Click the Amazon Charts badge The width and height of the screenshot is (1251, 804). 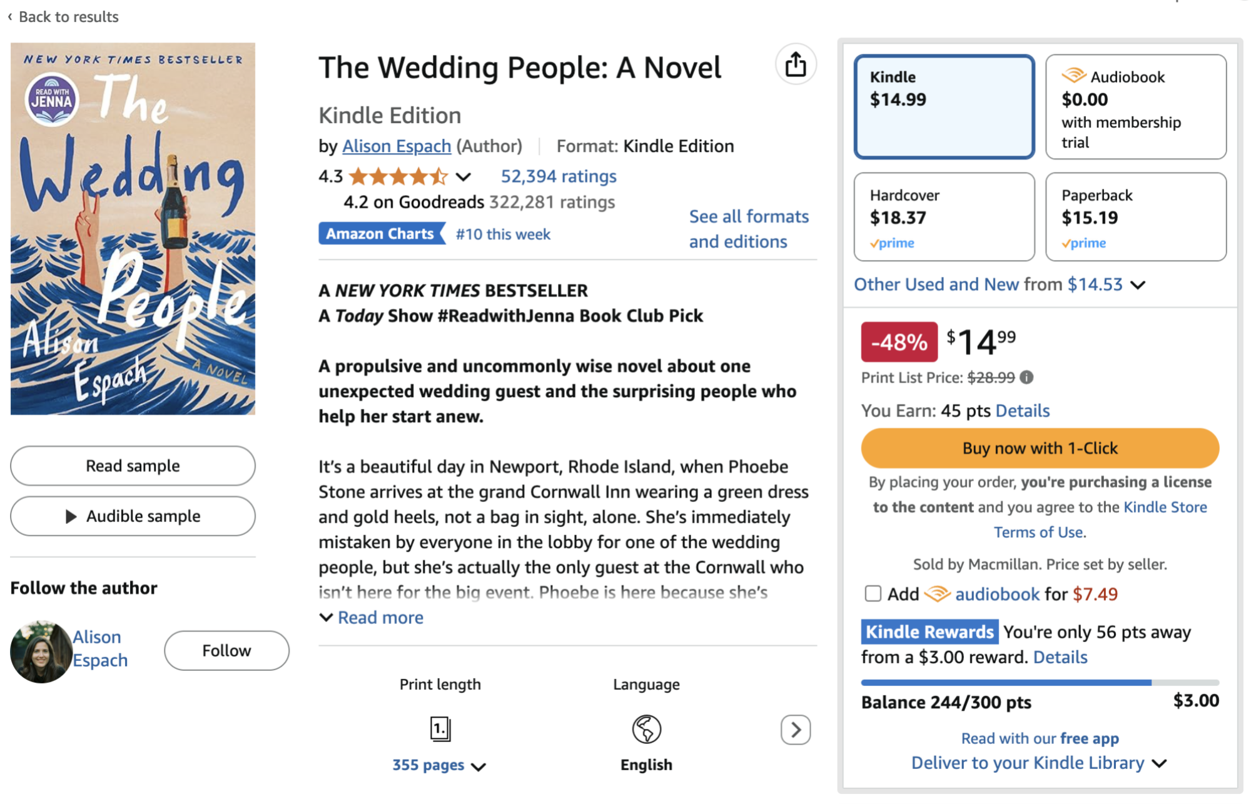381,234
